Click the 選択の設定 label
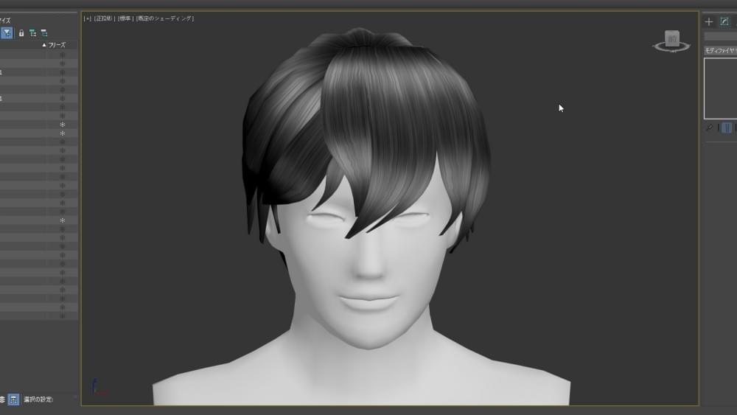The width and height of the screenshot is (737, 415). coord(38,400)
